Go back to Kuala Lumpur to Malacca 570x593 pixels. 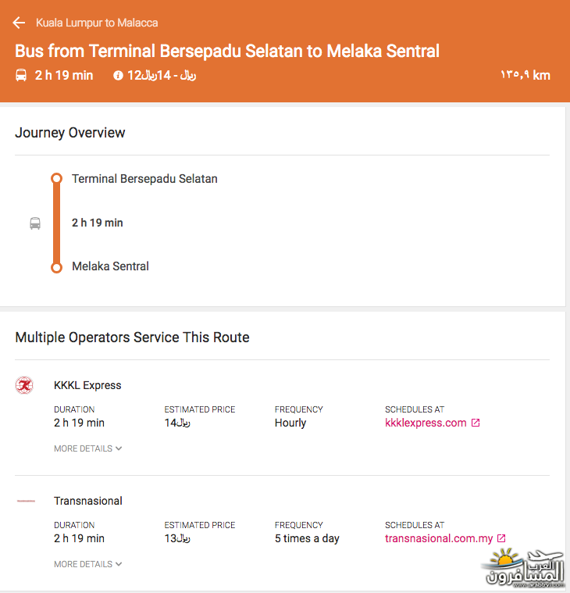(x=97, y=23)
